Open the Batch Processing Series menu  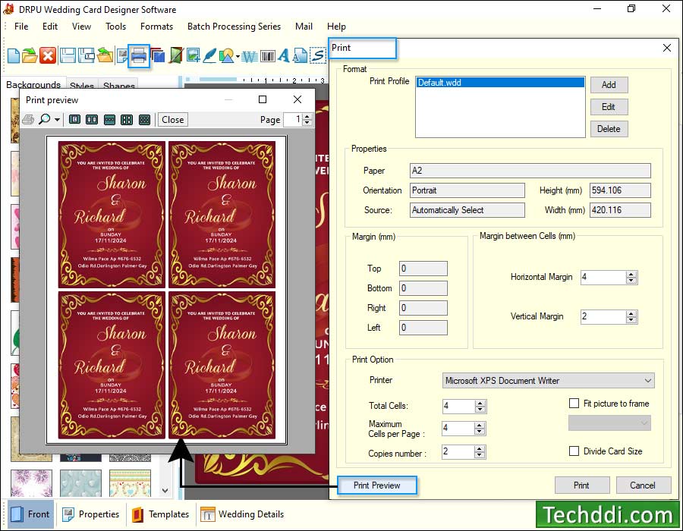coord(234,27)
